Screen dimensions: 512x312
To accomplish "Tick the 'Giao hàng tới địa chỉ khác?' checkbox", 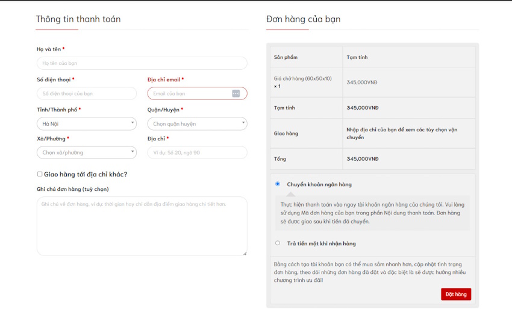I will pyautogui.click(x=40, y=174).
